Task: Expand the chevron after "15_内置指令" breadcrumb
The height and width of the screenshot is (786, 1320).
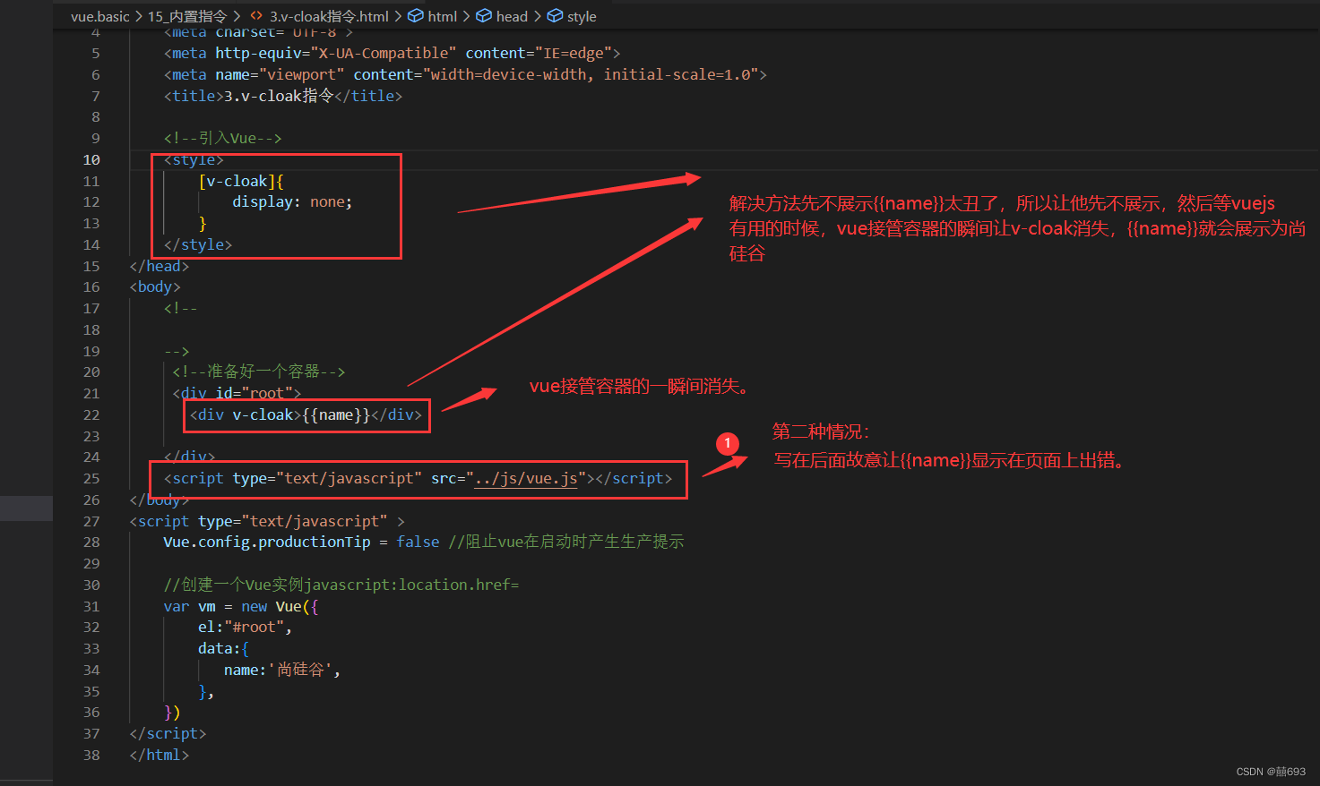Action: pyautogui.click(x=237, y=15)
